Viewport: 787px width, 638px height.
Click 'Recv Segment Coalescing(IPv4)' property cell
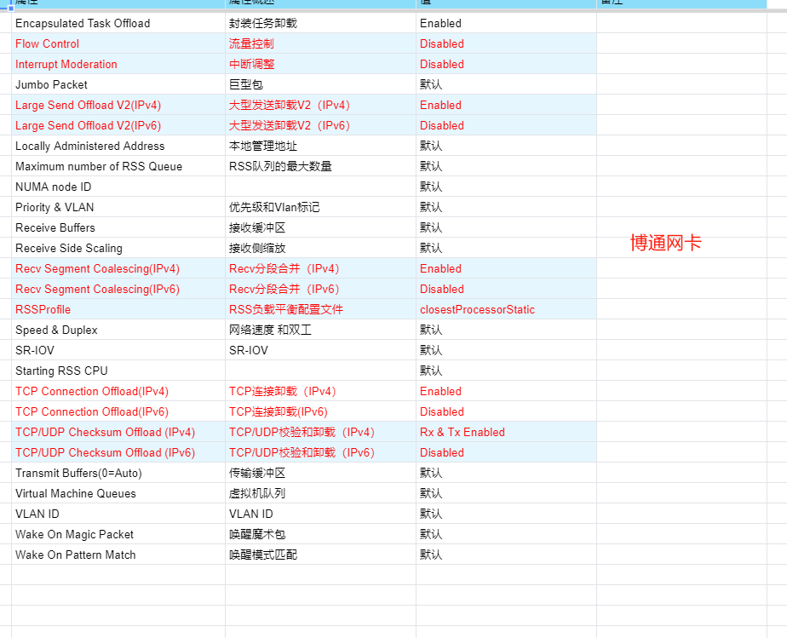[118, 268]
